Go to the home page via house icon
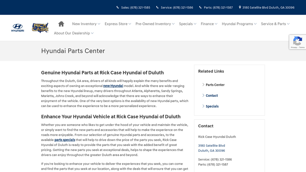 click(x=61, y=24)
